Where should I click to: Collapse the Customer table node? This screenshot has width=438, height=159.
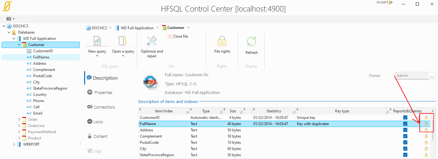click(x=19, y=45)
